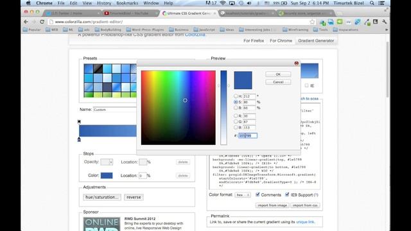The height and width of the screenshot is (231, 411).
Task: Switch to the TimurtekBizel YouTube tab
Action: pos(130,13)
